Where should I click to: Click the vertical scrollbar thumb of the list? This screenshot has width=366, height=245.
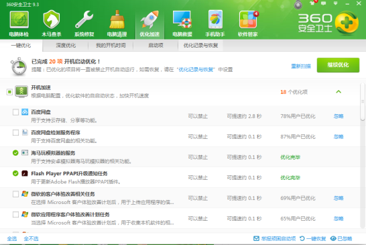[x=363, y=102]
